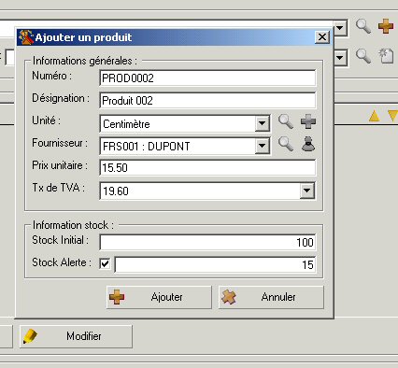Image resolution: width=398 pixels, height=368 pixels.
Task: Uncheck the Stock Alerte checkbox
Action: click(x=105, y=264)
